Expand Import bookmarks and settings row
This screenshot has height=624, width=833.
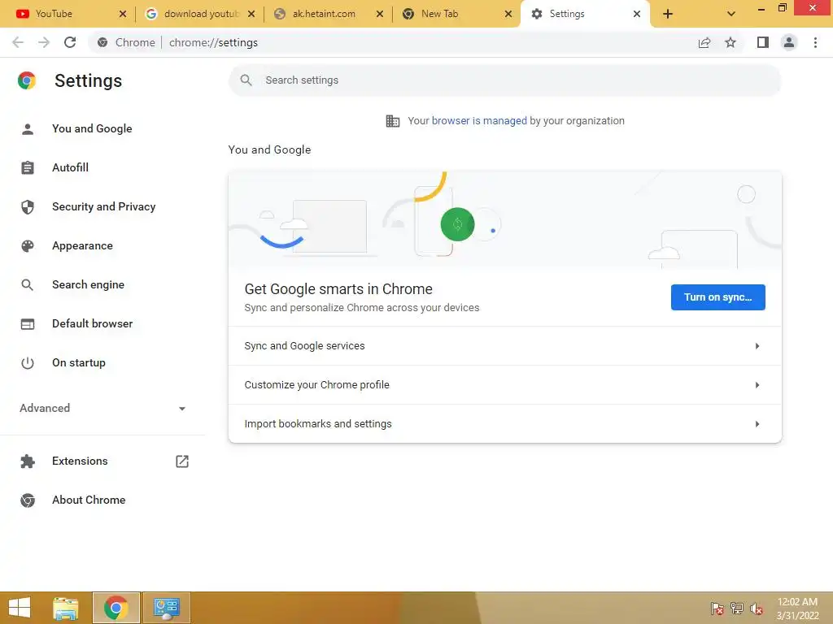point(504,423)
